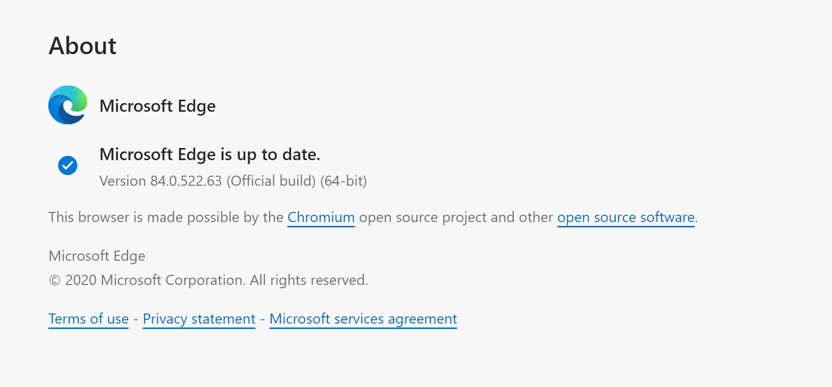This screenshot has width=832, height=387.
Task: Click the blue up-to-date checkmark icon
Action: tap(68, 165)
